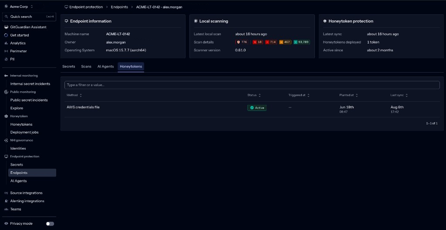Click the alex.morgan owner value
This screenshot has height=230, width=446.
coord(116,42)
